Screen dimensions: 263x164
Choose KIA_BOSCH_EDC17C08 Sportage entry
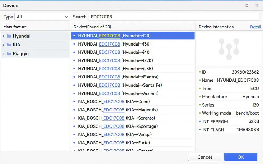pyautogui.click(x=118, y=126)
